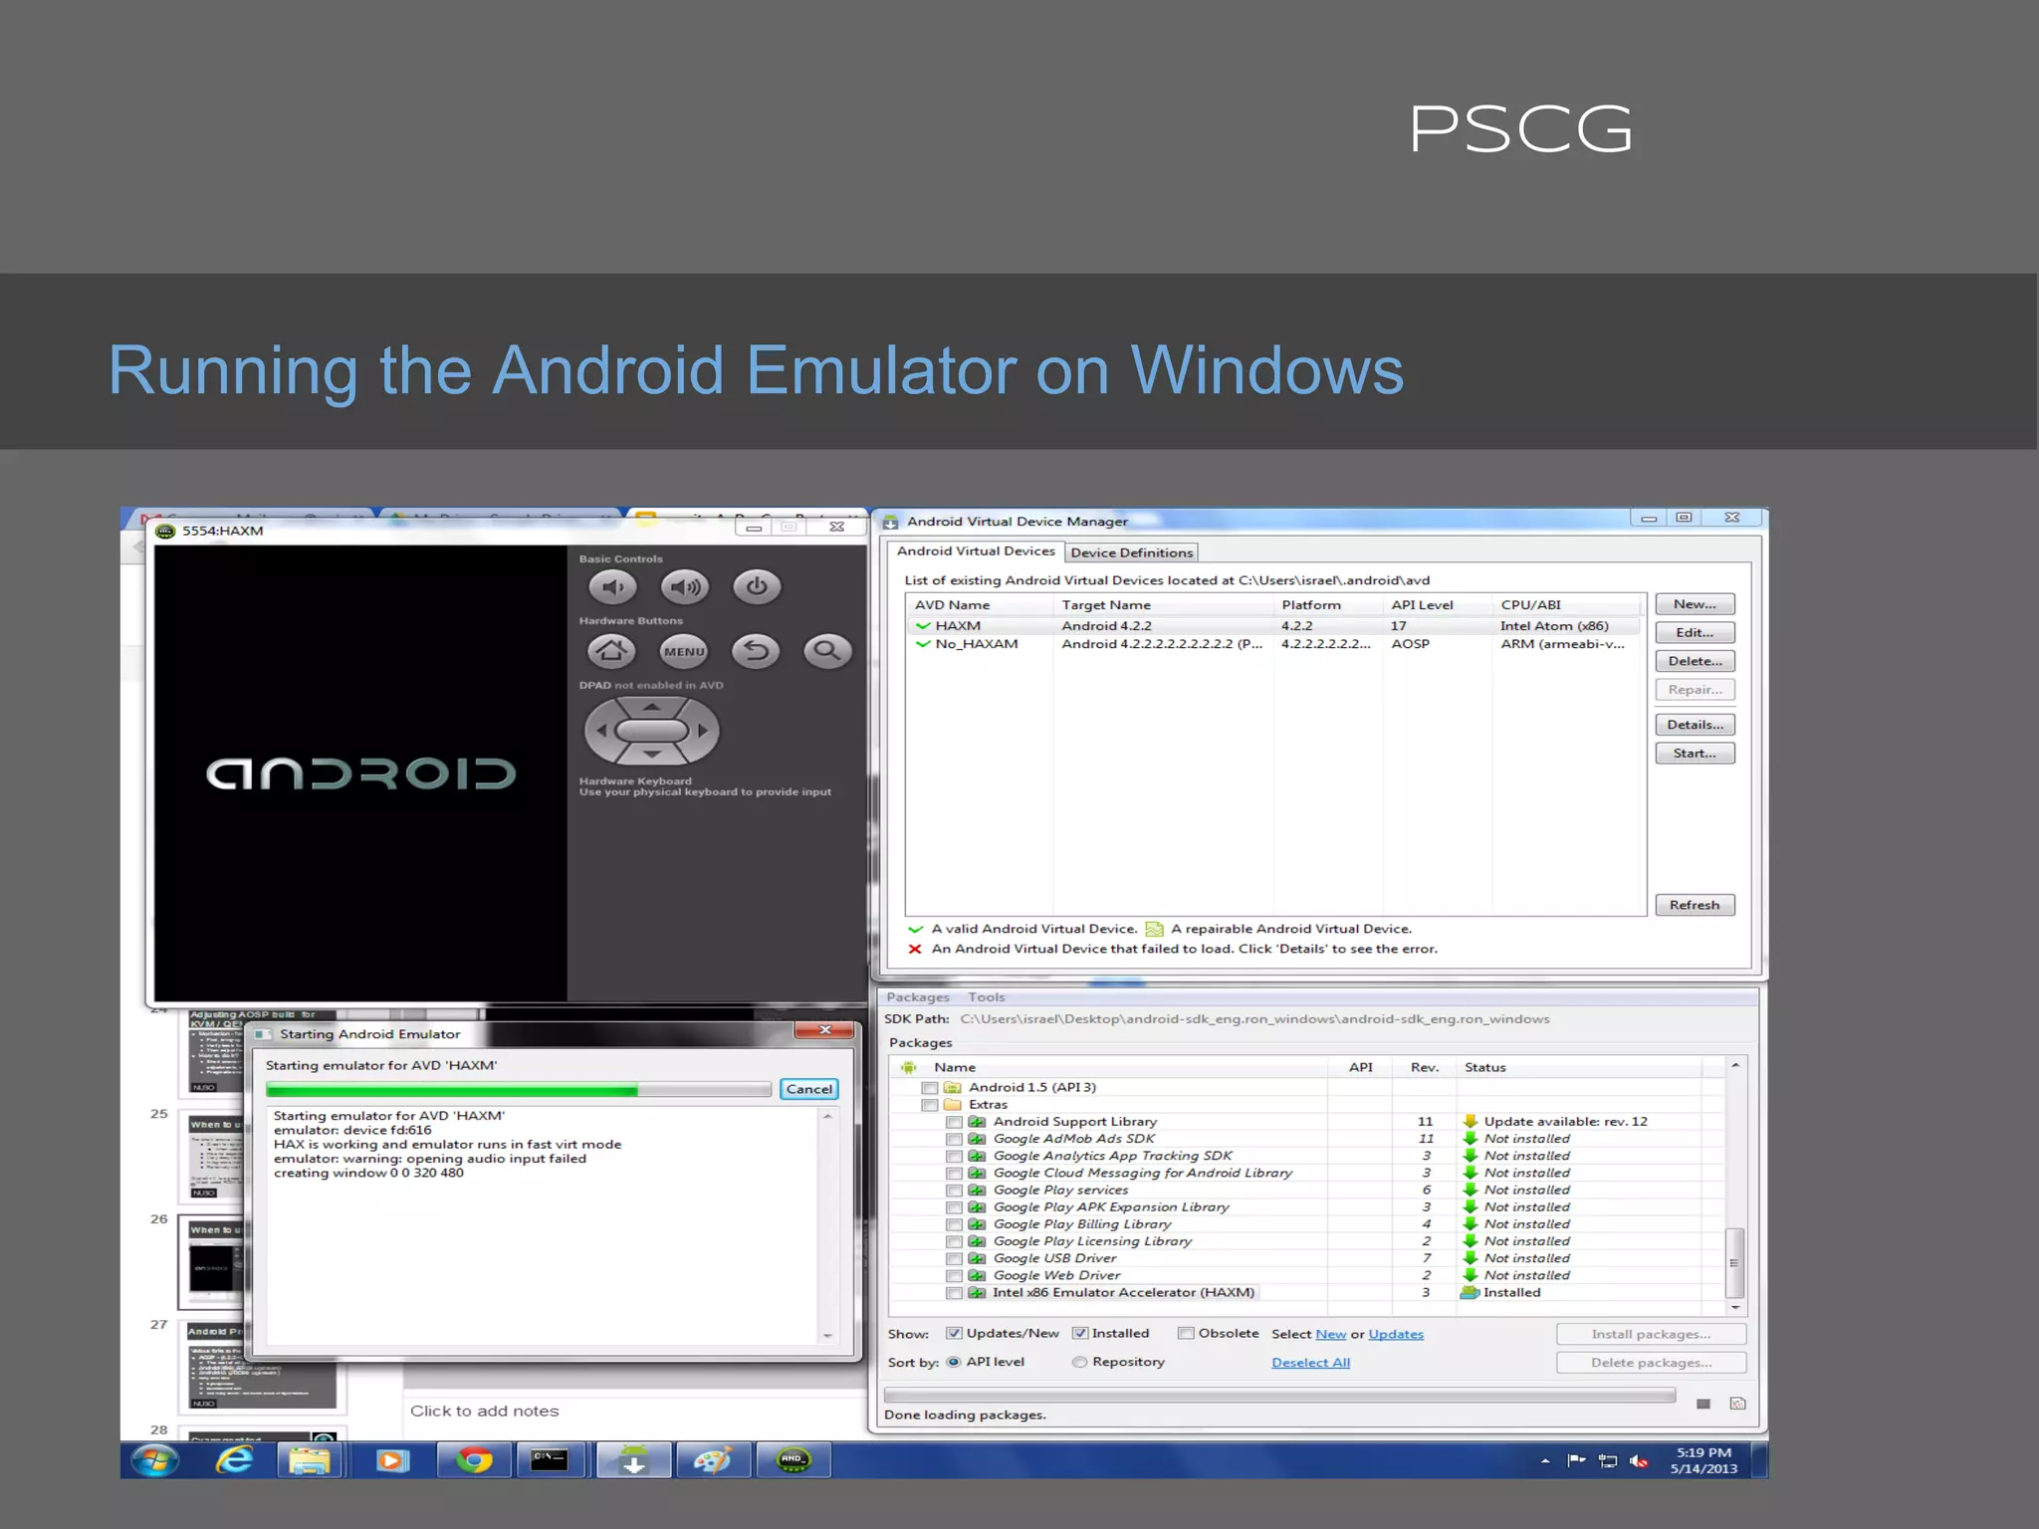Click the Delete... AVD button
Viewport: 2039px width, 1529px height.
point(1695,661)
